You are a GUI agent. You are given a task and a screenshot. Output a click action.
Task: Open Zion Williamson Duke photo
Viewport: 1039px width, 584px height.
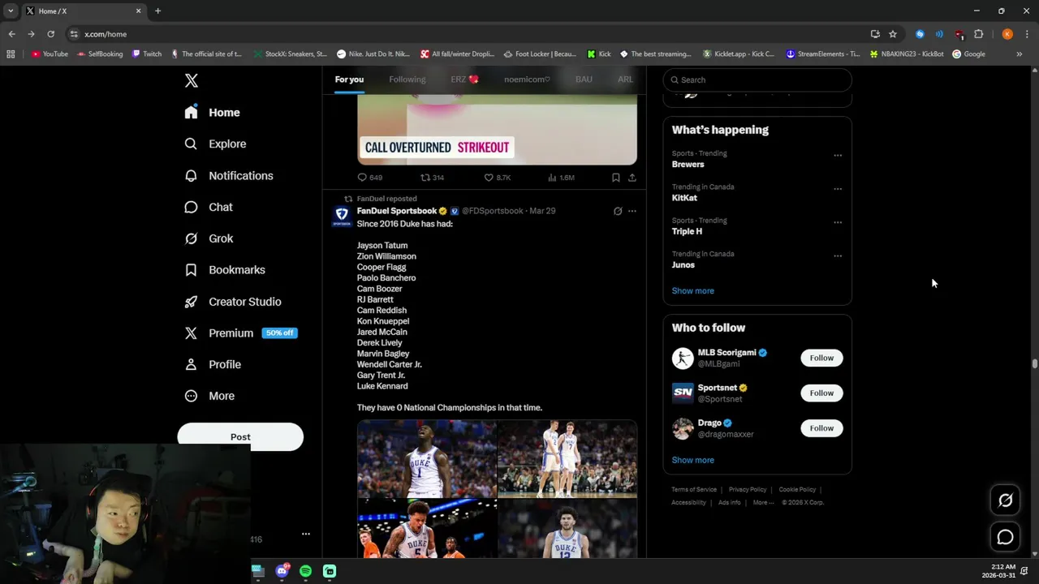point(427,458)
